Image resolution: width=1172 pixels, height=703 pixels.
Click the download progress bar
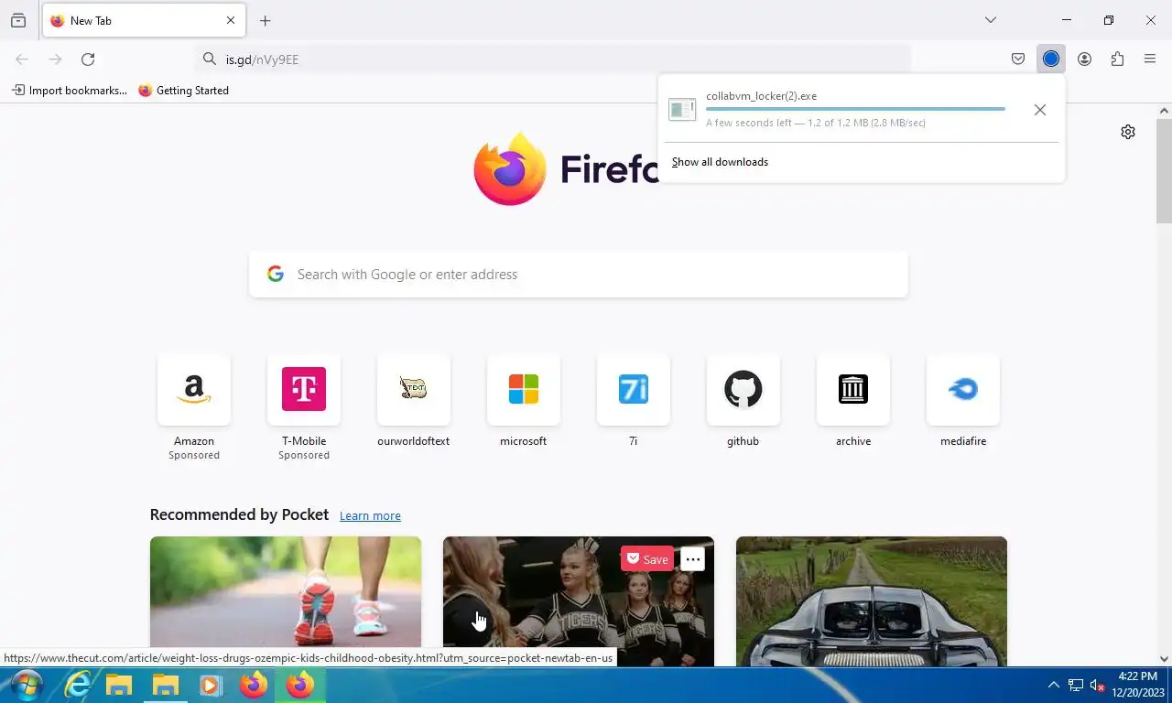click(x=855, y=109)
